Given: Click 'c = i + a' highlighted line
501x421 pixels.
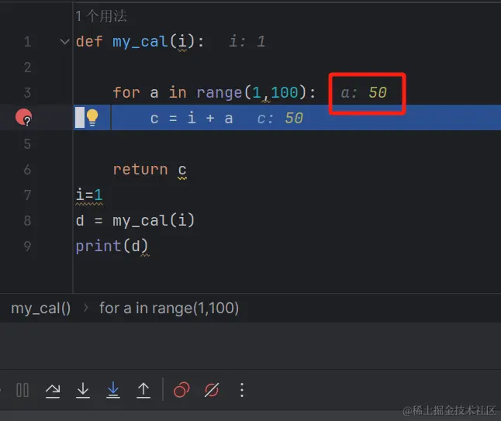Looking at the screenshot, I should [192, 119].
